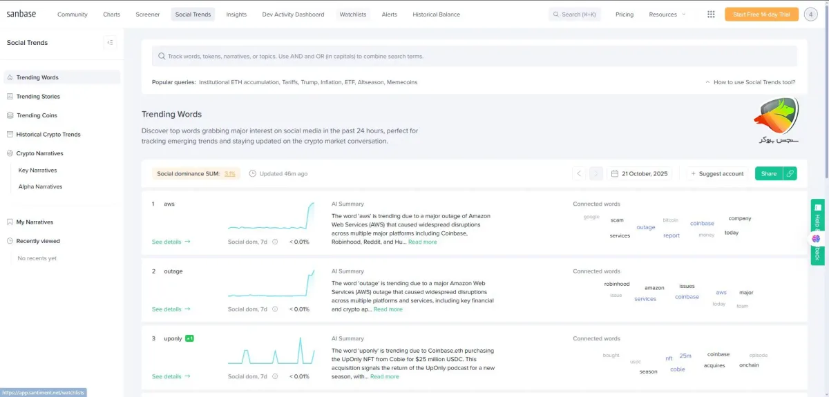Open the apps grid menu icon
829x397 pixels.
[x=712, y=14]
